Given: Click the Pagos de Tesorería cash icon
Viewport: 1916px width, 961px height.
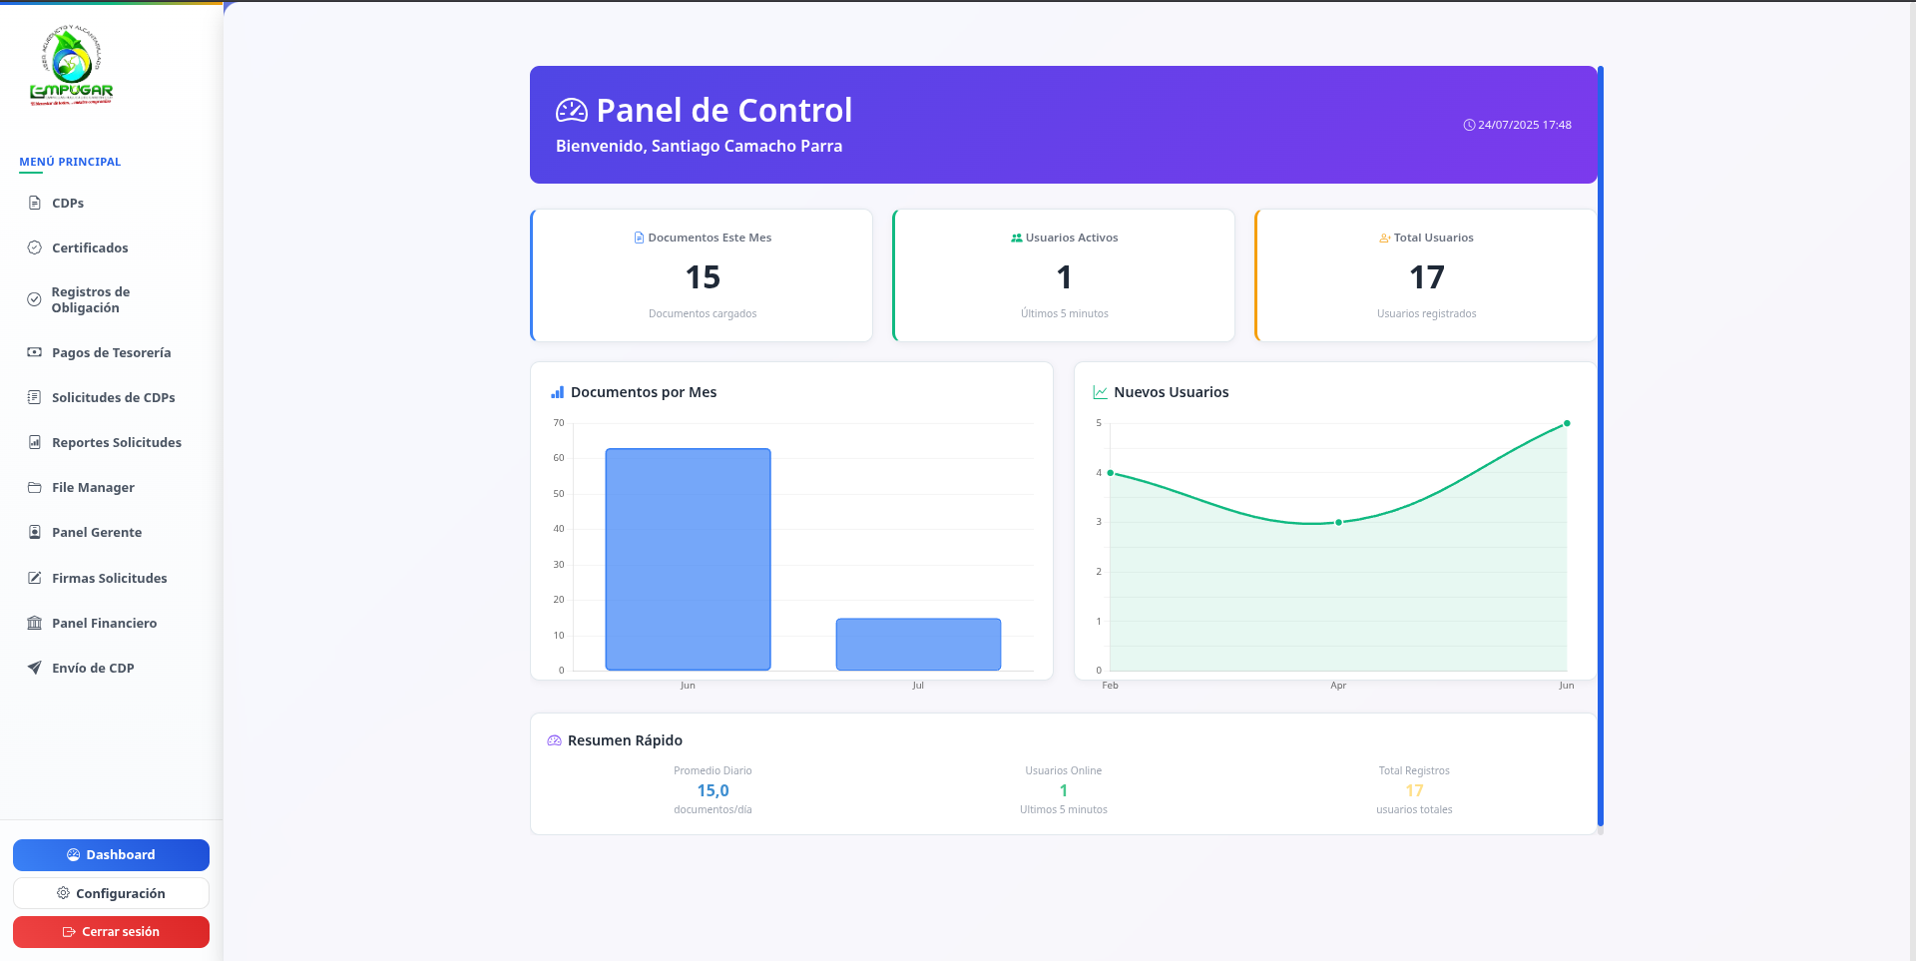Looking at the screenshot, I should pos(35,352).
